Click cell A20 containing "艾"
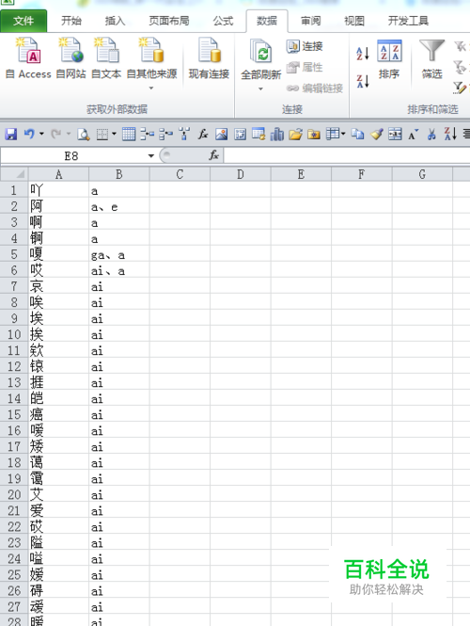 (x=58, y=494)
